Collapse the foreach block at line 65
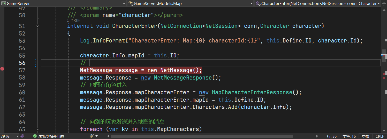 pos(38,129)
